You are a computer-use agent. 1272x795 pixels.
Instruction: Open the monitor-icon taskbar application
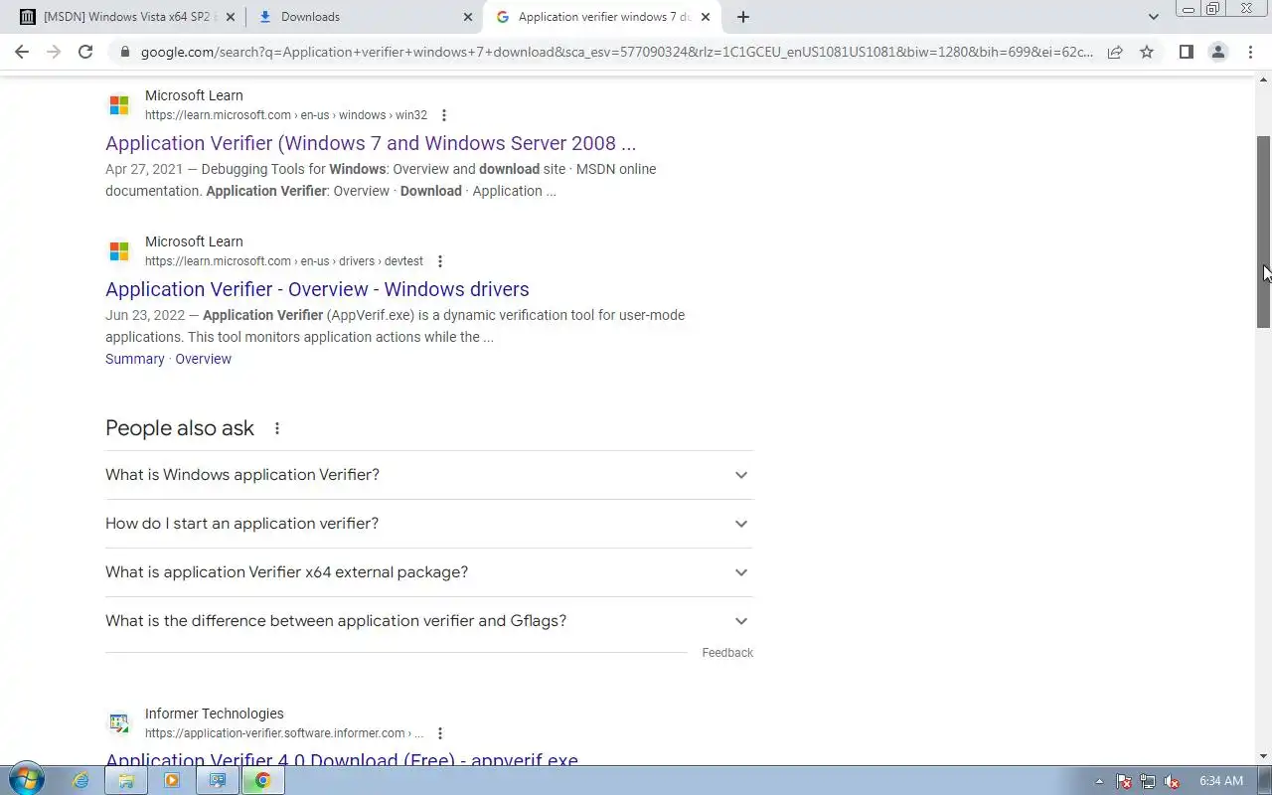217,781
